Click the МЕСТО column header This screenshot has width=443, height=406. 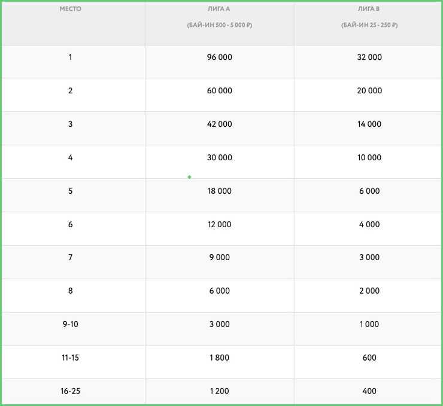tap(70, 10)
